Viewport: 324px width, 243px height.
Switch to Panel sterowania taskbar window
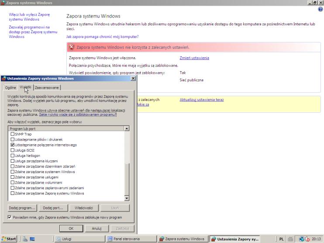(131, 239)
